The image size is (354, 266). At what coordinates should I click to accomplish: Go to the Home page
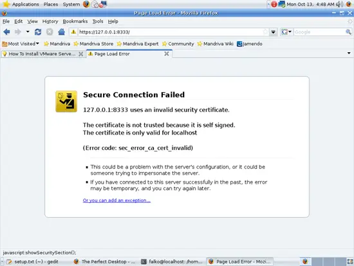pos(61,32)
